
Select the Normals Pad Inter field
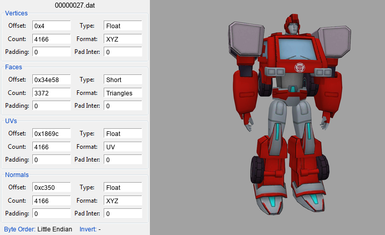(x=123, y=213)
